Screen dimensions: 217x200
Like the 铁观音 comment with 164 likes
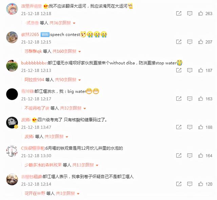pyautogui.click(x=200, y=155)
